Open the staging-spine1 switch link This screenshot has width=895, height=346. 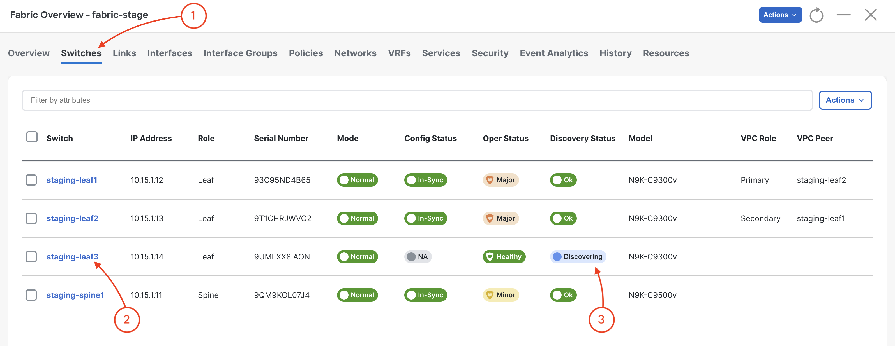(x=75, y=295)
